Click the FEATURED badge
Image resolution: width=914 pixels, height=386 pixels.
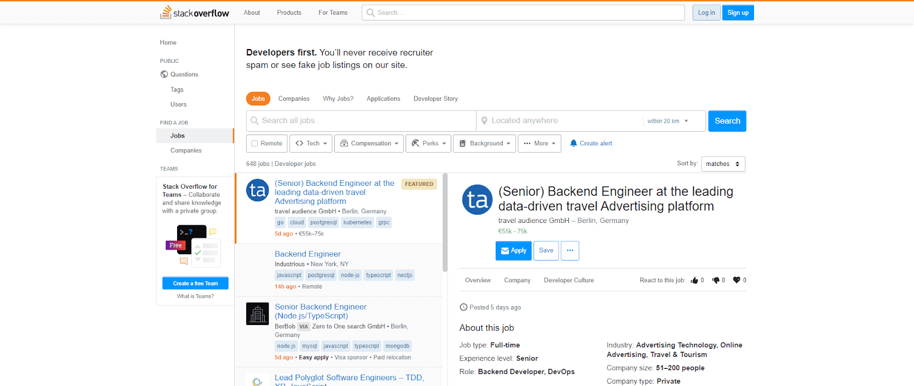(419, 184)
